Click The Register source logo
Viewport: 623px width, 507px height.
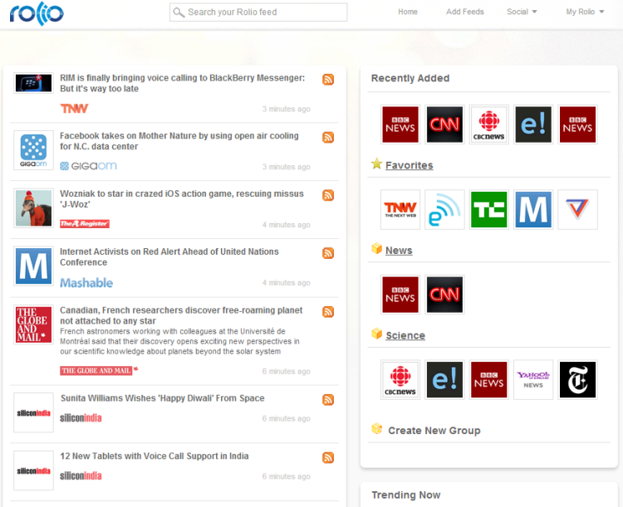85,224
